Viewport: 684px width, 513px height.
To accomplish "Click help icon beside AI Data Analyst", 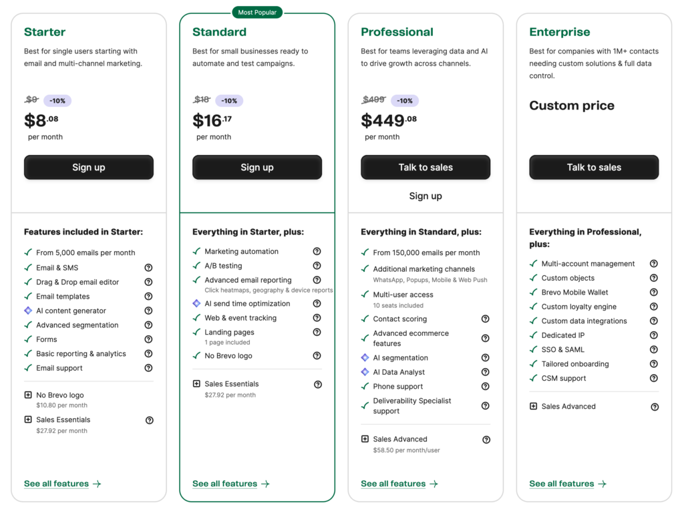I will [x=485, y=372].
